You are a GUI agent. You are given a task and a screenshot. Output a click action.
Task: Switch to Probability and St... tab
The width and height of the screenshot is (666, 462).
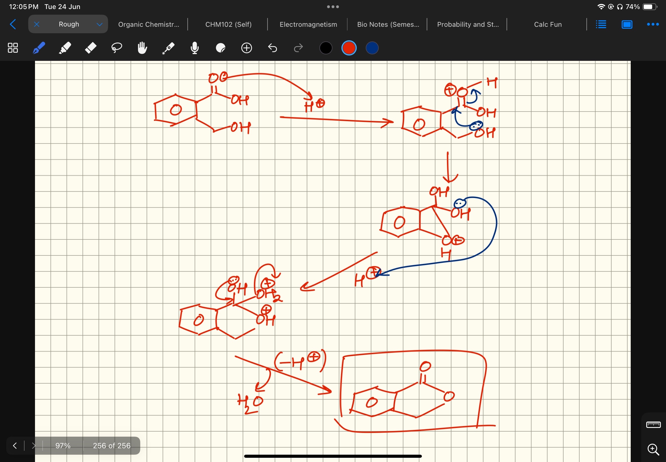(468, 24)
